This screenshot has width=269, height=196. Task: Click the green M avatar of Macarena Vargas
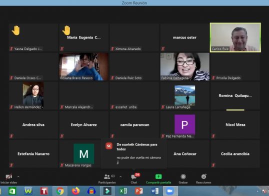(83, 153)
